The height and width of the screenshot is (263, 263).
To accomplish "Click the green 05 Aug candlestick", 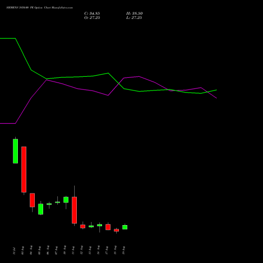I will [x=41, y=209].
